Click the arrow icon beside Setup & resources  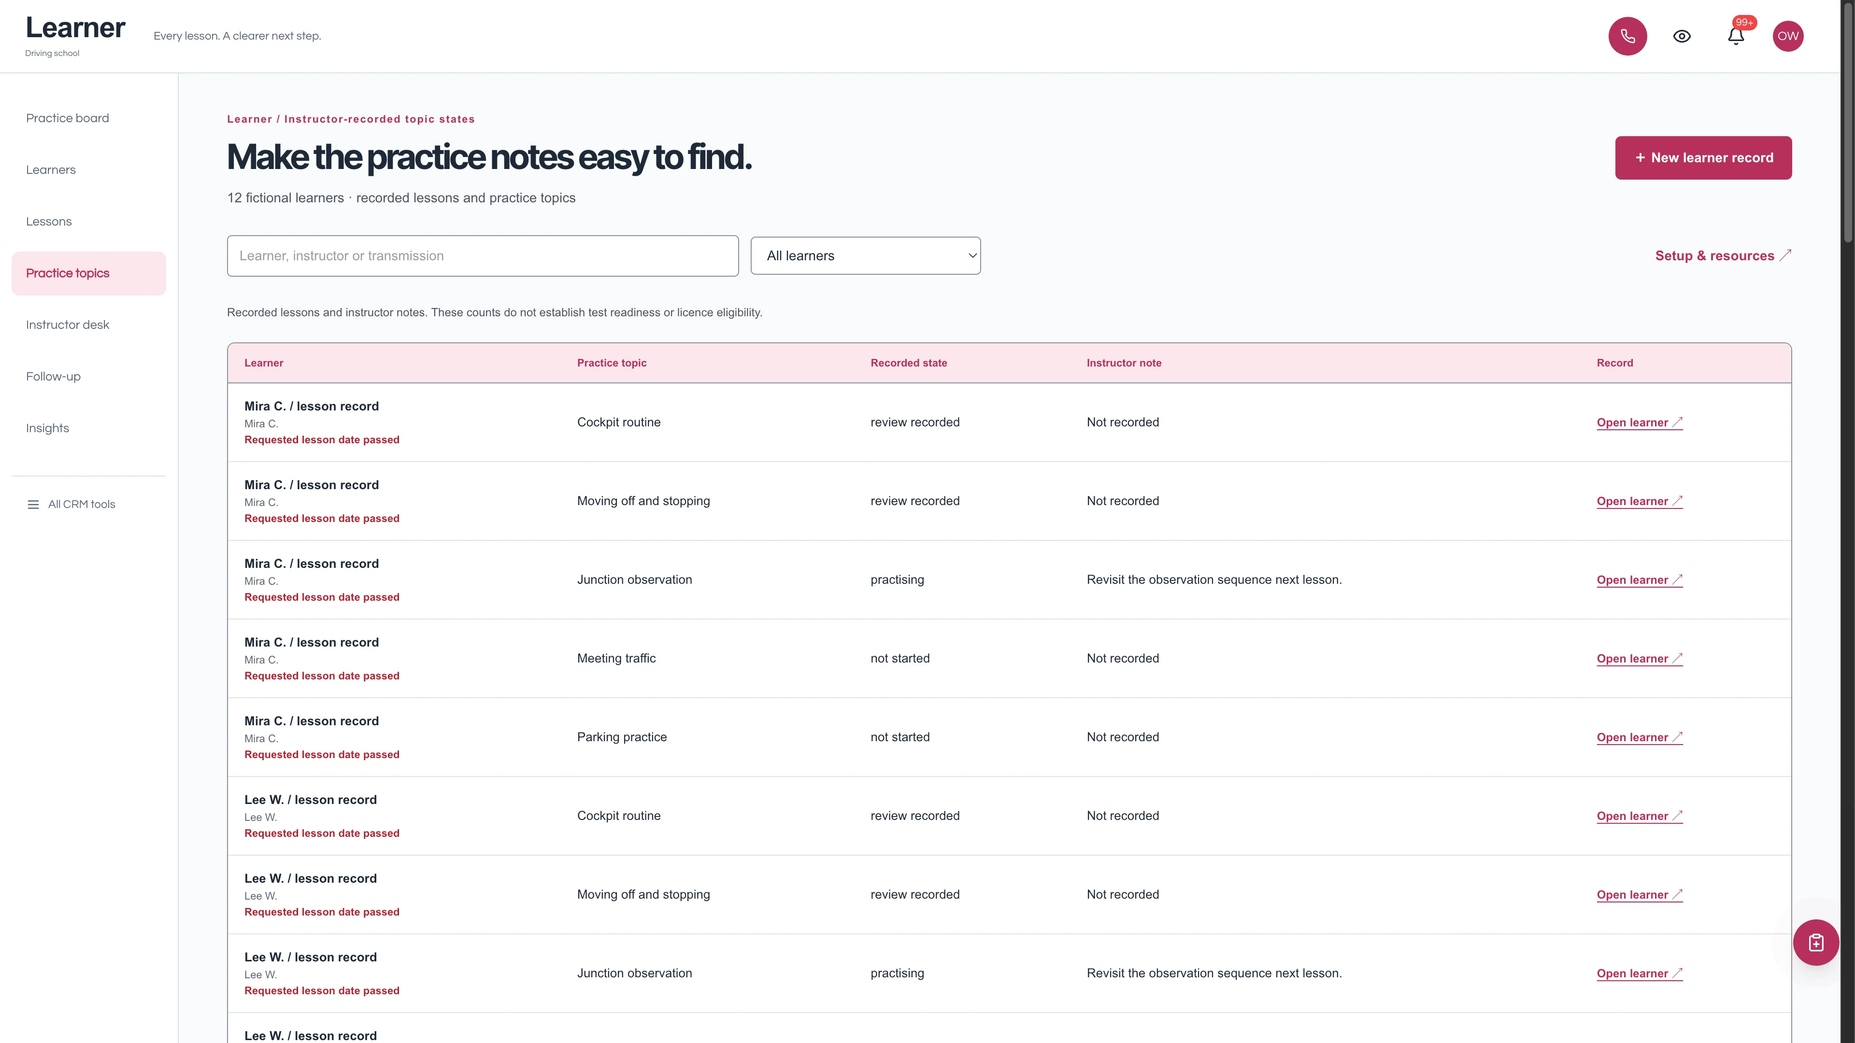[1785, 255]
